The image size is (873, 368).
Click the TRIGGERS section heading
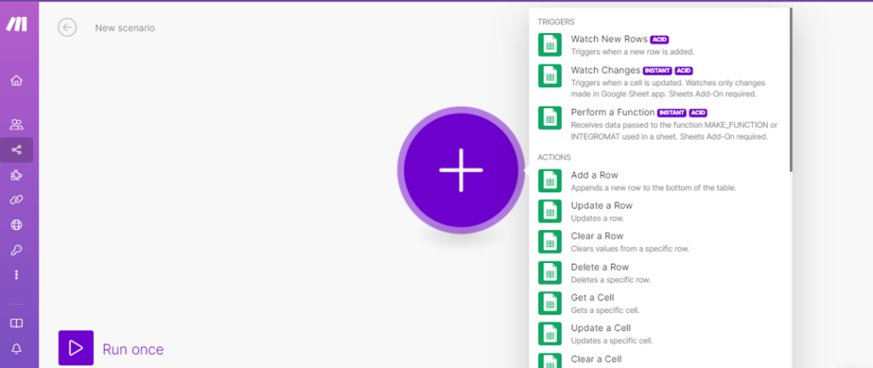point(556,22)
